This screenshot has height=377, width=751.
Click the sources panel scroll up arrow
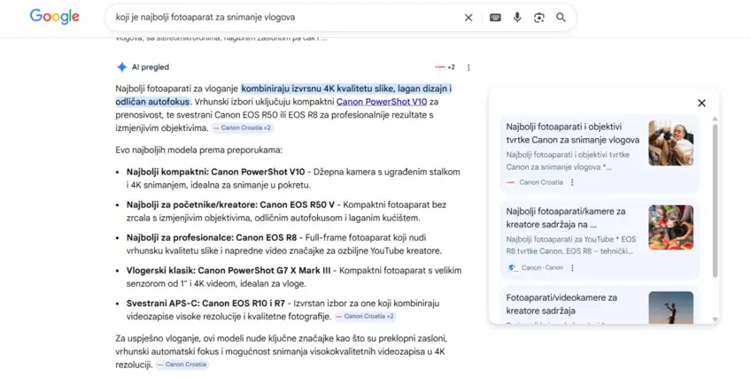(715, 119)
